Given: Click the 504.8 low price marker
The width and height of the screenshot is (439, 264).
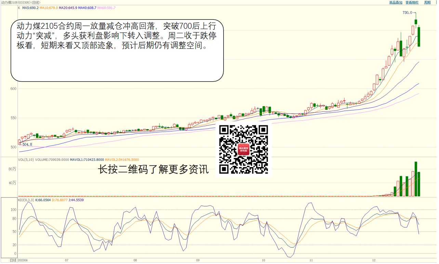Looking at the screenshot, I should [x=27, y=144].
